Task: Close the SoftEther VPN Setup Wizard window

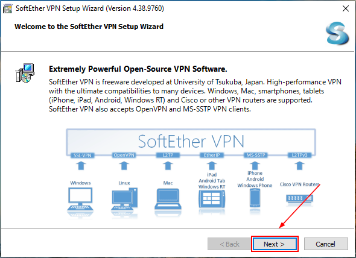Action: 346,8
